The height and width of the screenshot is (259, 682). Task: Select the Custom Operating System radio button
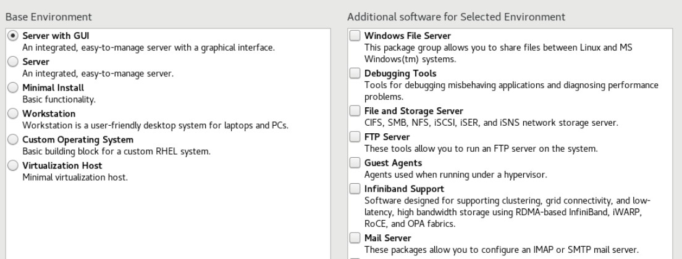tap(12, 139)
